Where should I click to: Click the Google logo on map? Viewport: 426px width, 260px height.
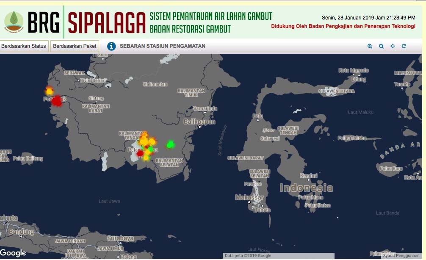tap(13, 253)
